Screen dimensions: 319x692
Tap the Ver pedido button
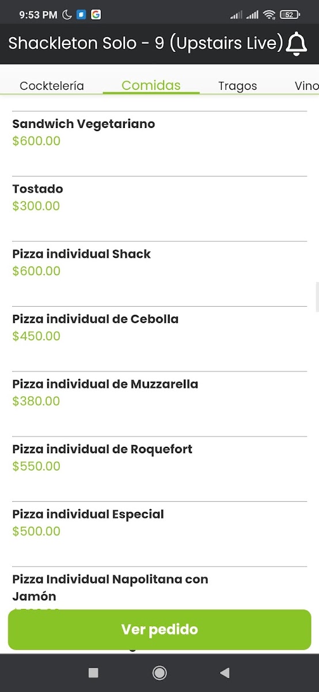click(159, 630)
